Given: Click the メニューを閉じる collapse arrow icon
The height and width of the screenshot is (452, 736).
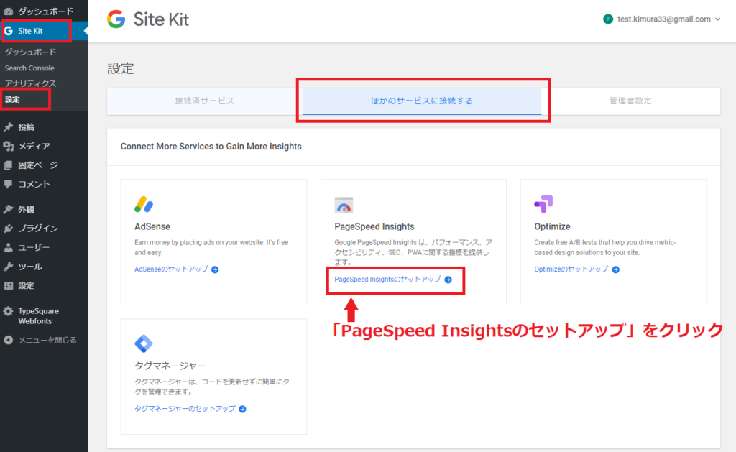Looking at the screenshot, I should click(9, 341).
